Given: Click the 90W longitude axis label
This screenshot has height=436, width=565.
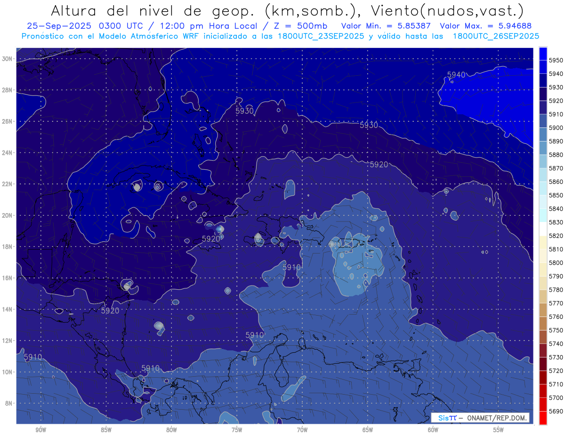Looking at the screenshot, I should tap(41, 430).
